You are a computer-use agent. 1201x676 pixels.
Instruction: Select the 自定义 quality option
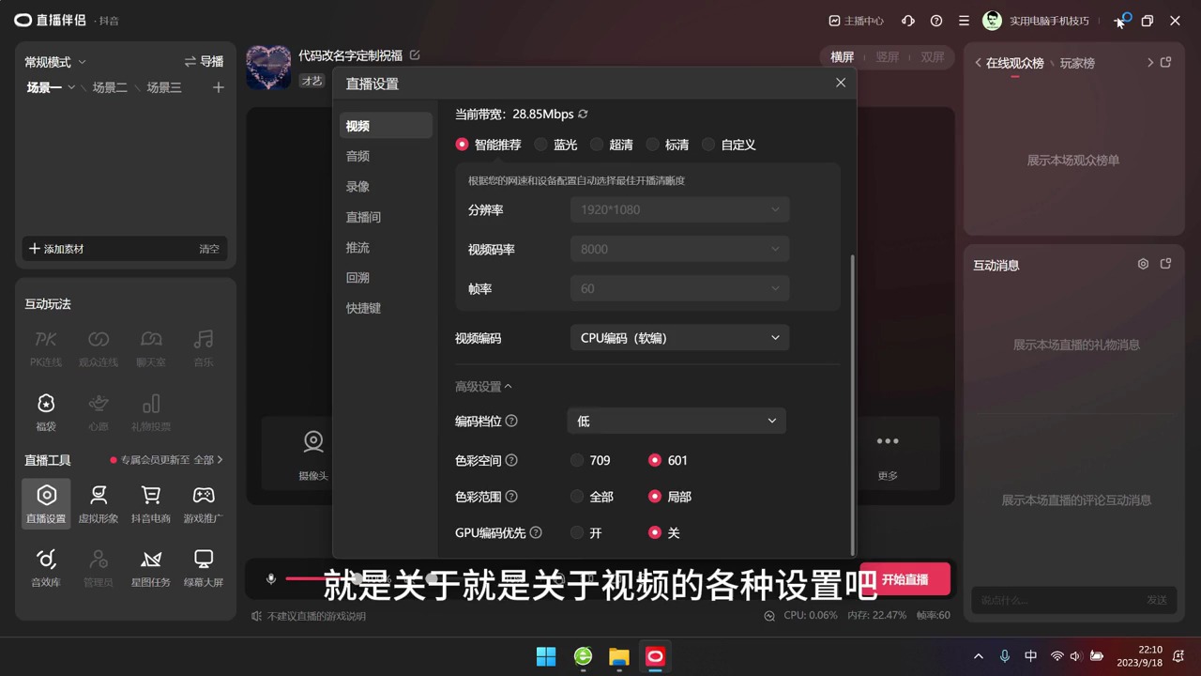click(x=729, y=145)
